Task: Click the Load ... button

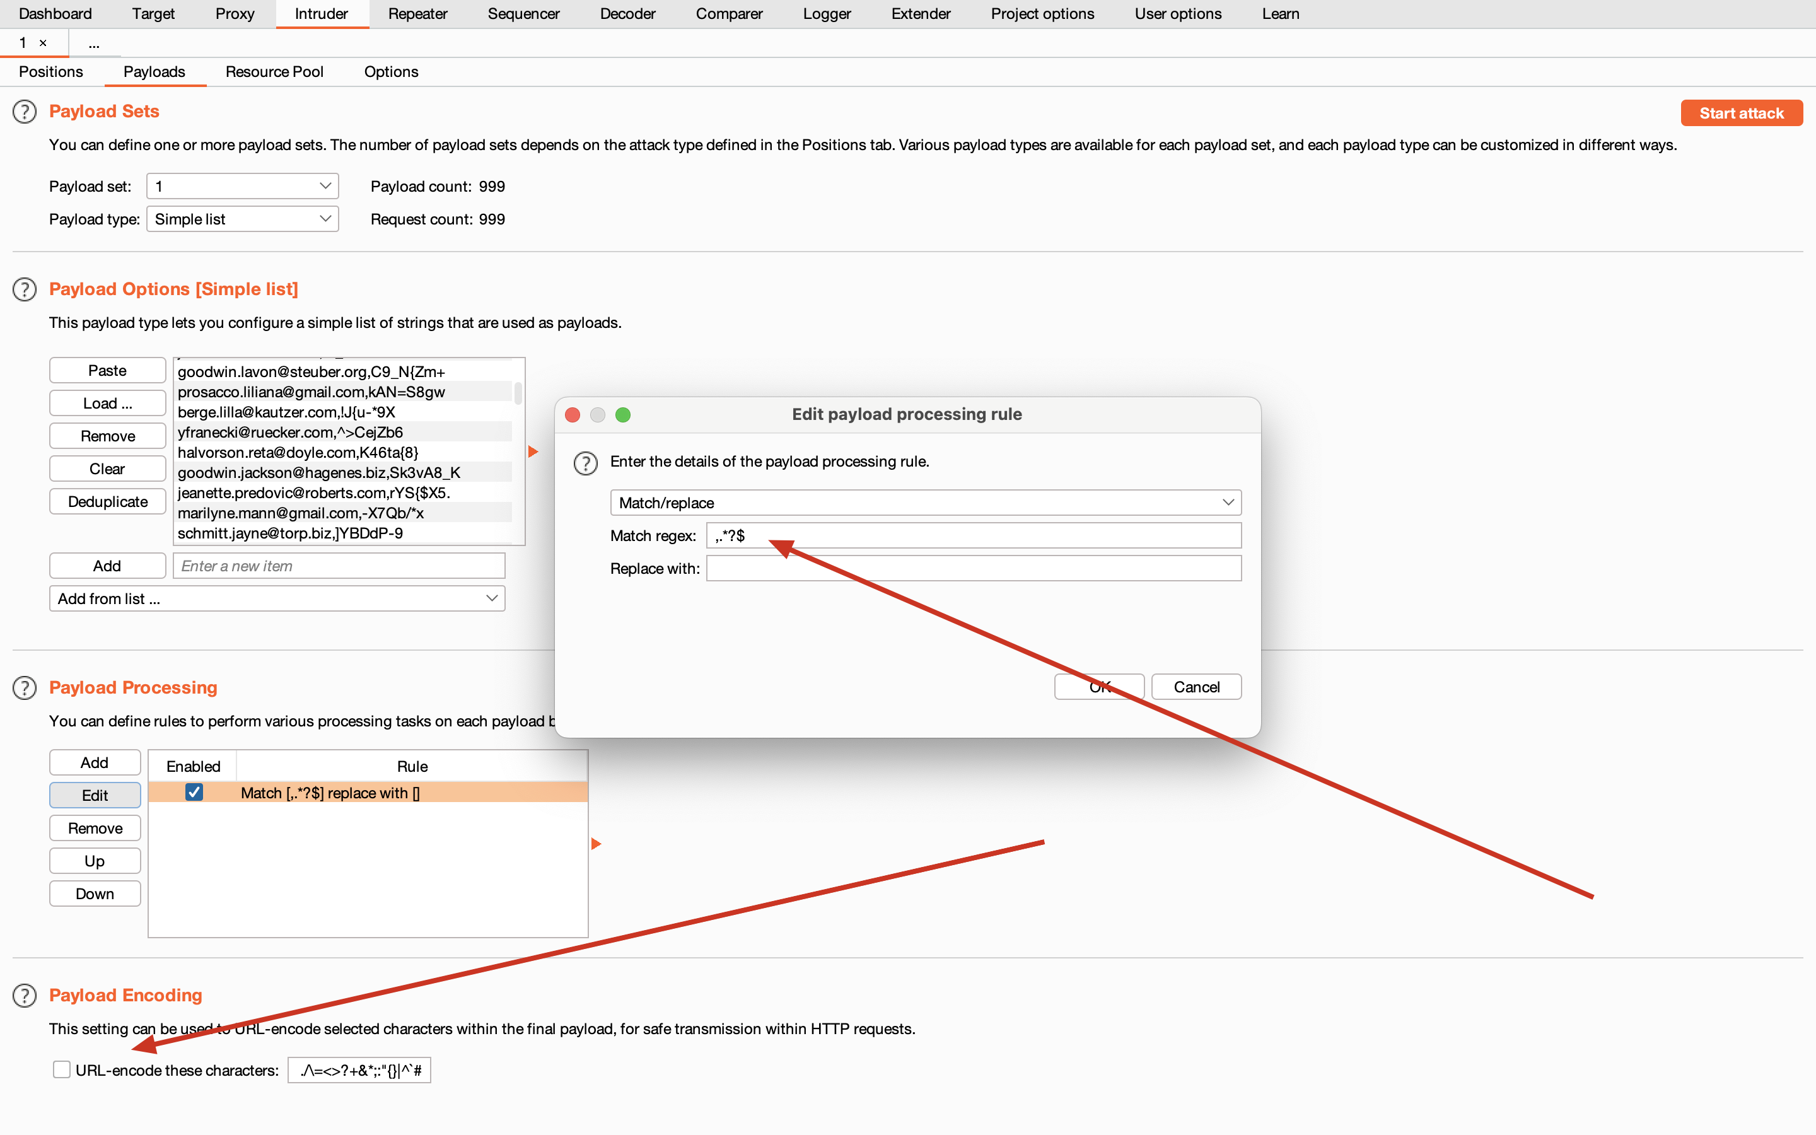Action: [107, 403]
